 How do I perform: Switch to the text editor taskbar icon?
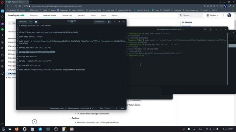point(64,129)
